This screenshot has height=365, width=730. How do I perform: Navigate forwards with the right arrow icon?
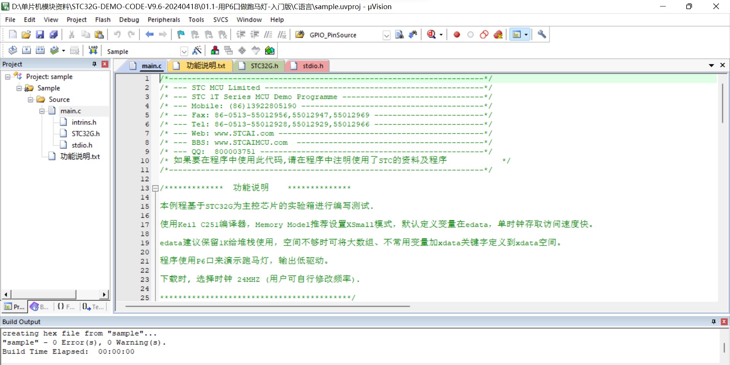click(163, 35)
